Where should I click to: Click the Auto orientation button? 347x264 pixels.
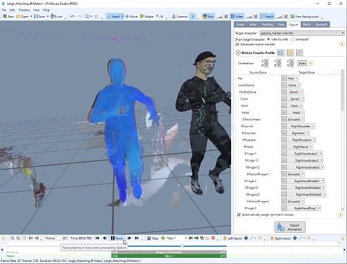tap(302, 64)
